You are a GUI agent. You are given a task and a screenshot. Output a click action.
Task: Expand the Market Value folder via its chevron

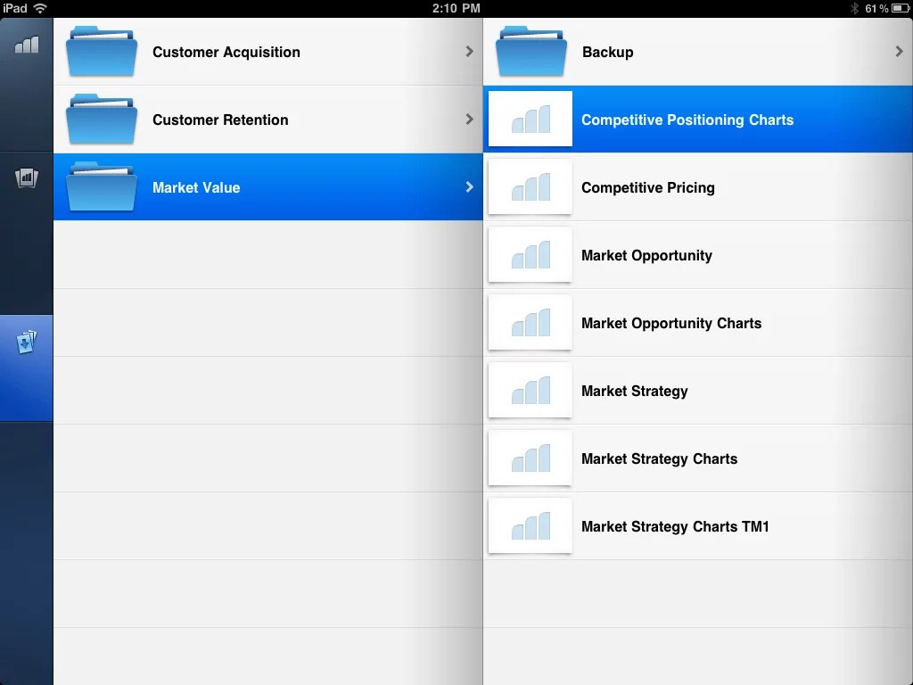470,187
